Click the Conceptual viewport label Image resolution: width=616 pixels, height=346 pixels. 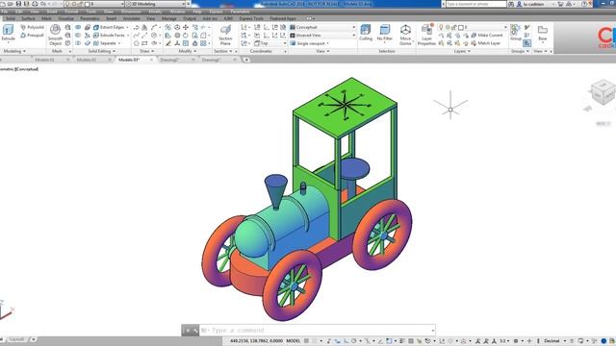26,69
